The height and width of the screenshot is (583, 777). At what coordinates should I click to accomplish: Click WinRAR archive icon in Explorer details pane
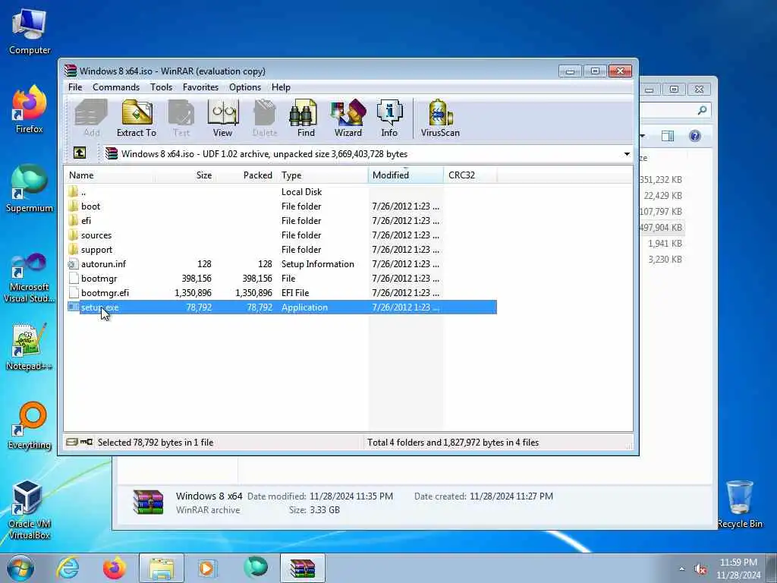coord(148,502)
